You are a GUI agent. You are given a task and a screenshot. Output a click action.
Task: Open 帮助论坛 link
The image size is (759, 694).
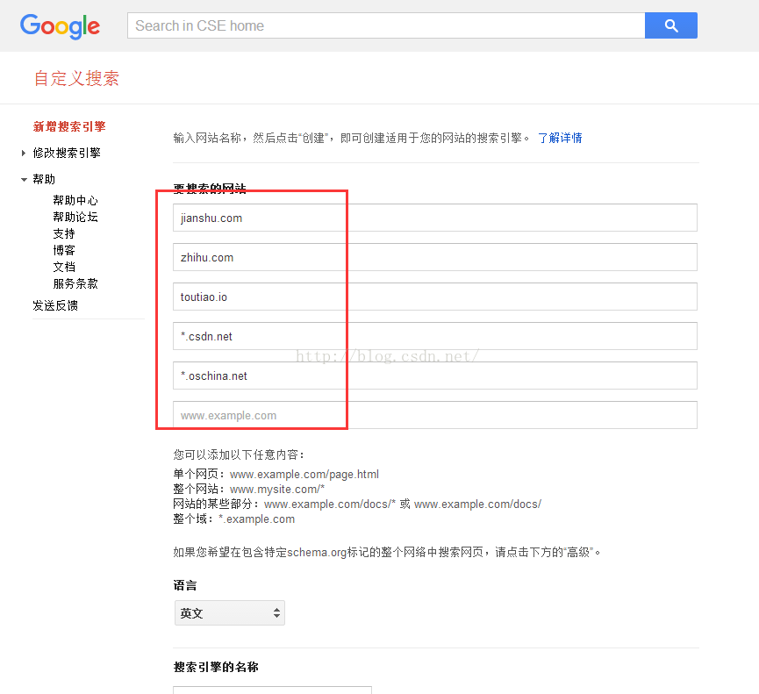[75, 217]
